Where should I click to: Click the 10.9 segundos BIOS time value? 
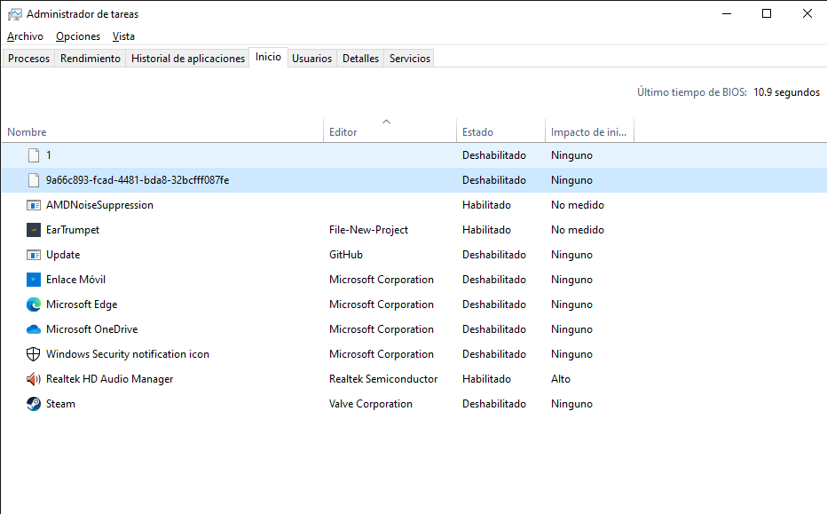tap(786, 92)
